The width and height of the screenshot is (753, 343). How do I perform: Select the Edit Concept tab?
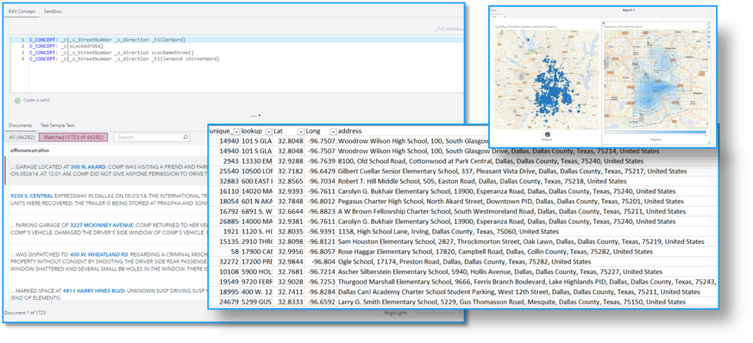coord(22,11)
